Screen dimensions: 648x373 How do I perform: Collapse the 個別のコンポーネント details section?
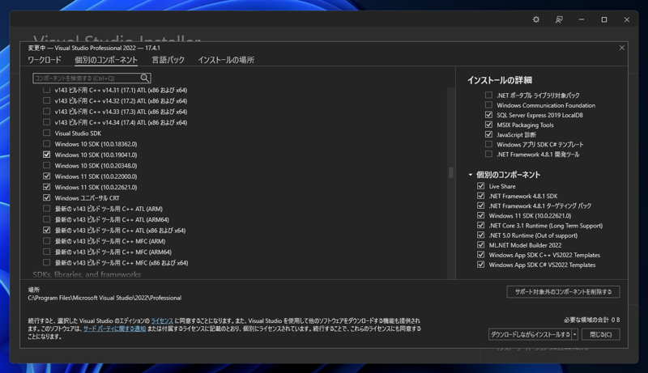471,175
